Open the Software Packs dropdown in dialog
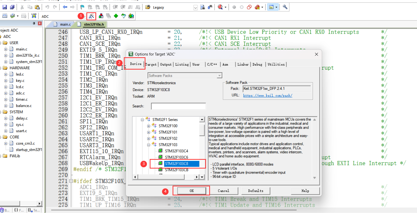This screenshot has width=417, height=213. tap(220, 76)
